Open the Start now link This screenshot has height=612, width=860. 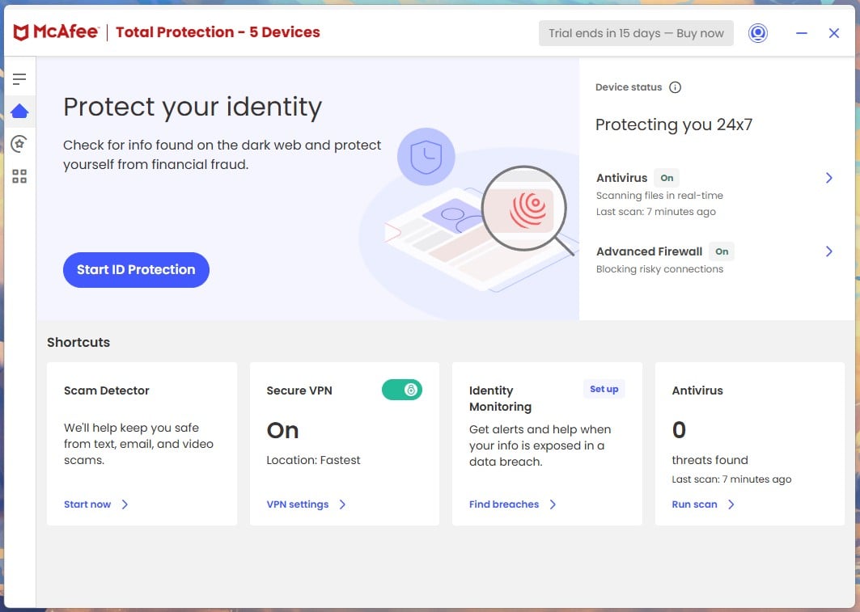[87, 504]
